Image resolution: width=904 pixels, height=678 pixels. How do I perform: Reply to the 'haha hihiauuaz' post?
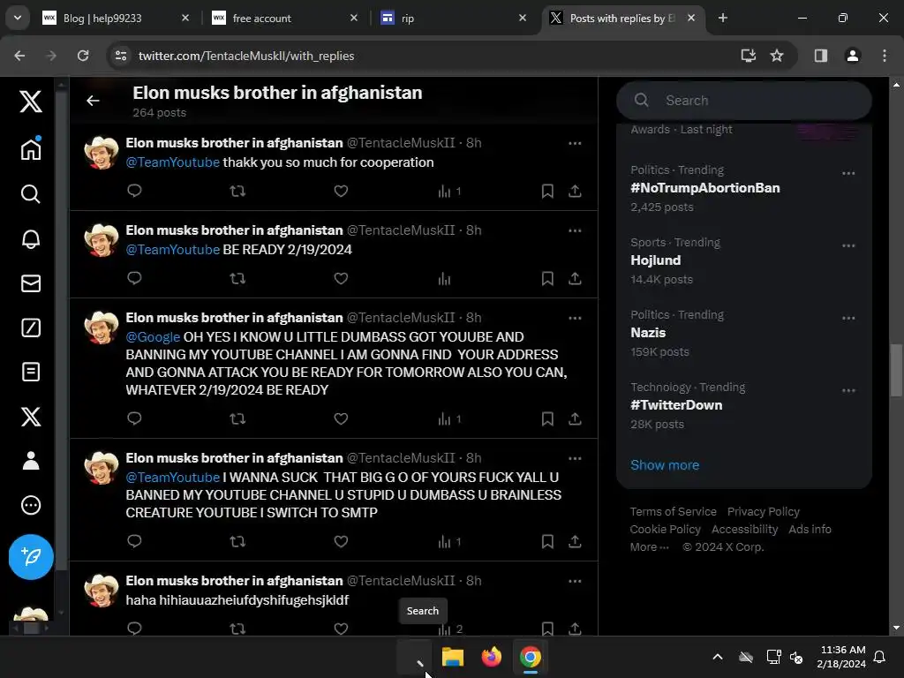pyautogui.click(x=134, y=629)
